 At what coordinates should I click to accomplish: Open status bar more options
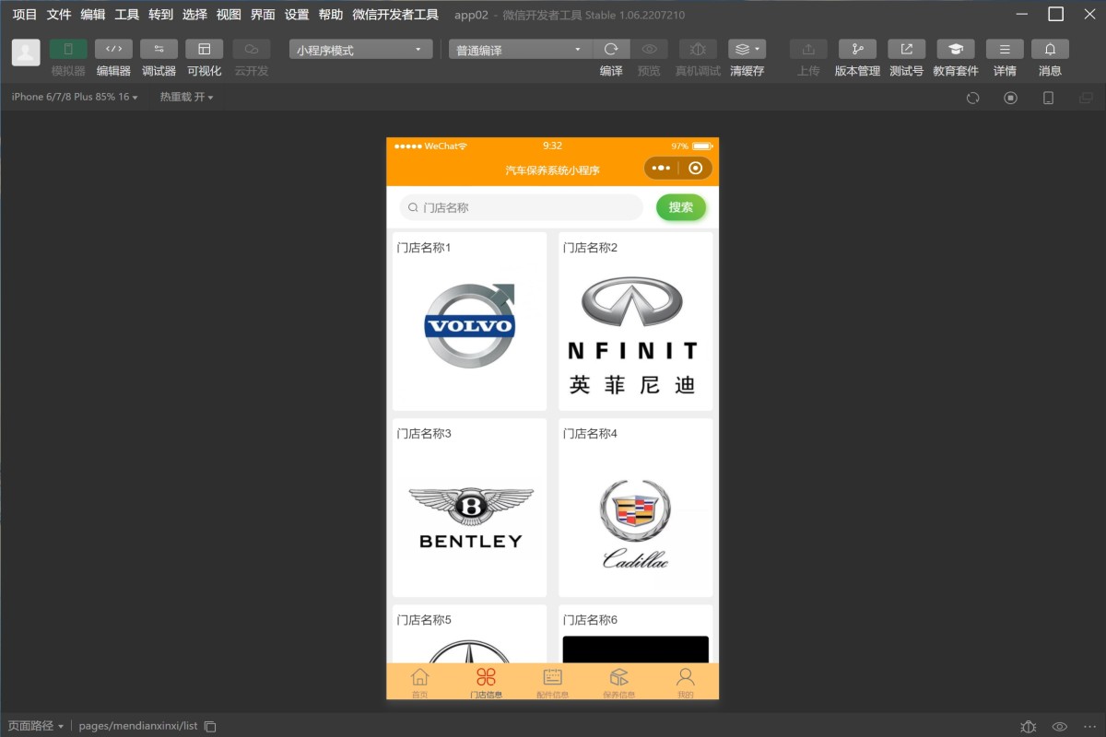[1090, 726]
